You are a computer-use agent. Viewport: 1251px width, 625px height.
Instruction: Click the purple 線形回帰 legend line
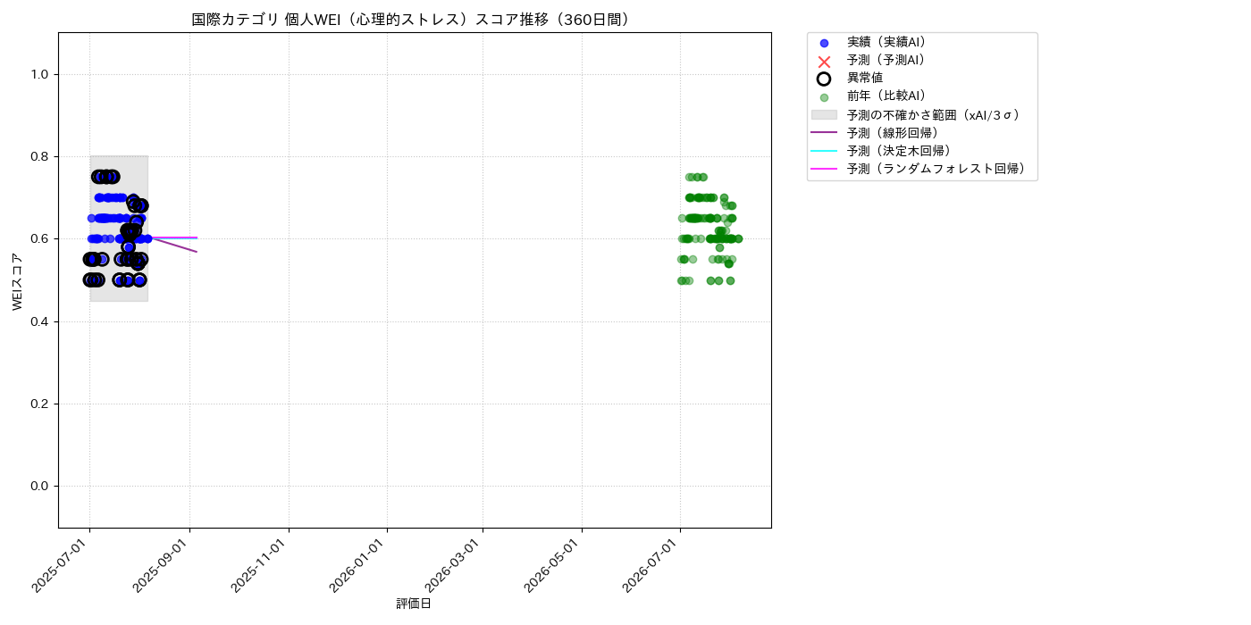[x=824, y=133]
